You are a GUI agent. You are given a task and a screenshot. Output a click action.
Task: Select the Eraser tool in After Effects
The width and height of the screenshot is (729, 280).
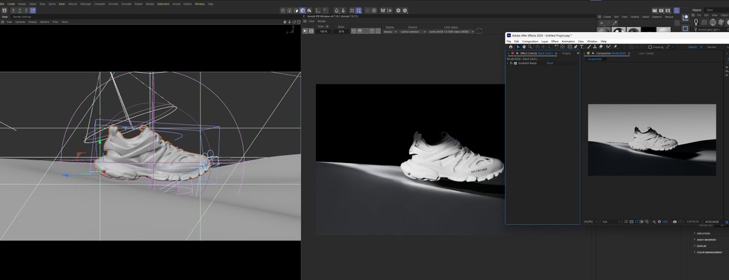(601, 47)
